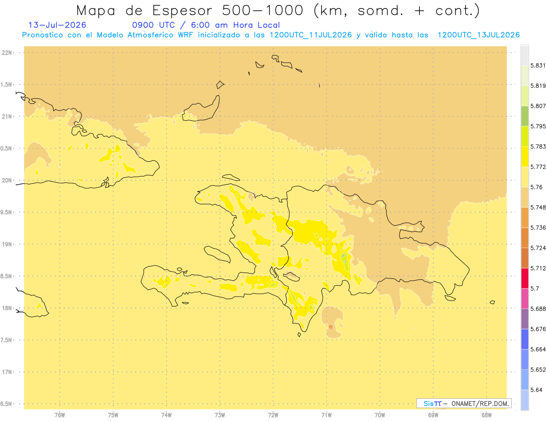Click the 5.783 colorbar value
Screen dimensions: 546x421
point(538,146)
